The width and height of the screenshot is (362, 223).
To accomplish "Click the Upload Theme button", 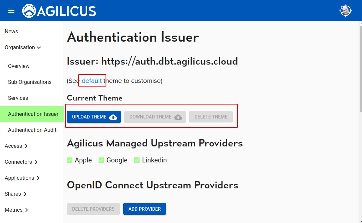I will (94, 117).
